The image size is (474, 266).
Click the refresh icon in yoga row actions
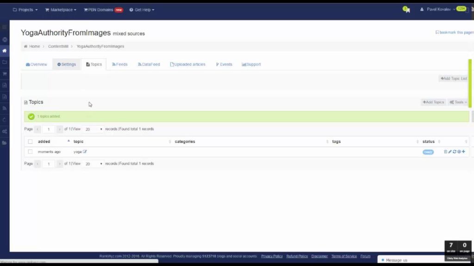tap(455, 151)
